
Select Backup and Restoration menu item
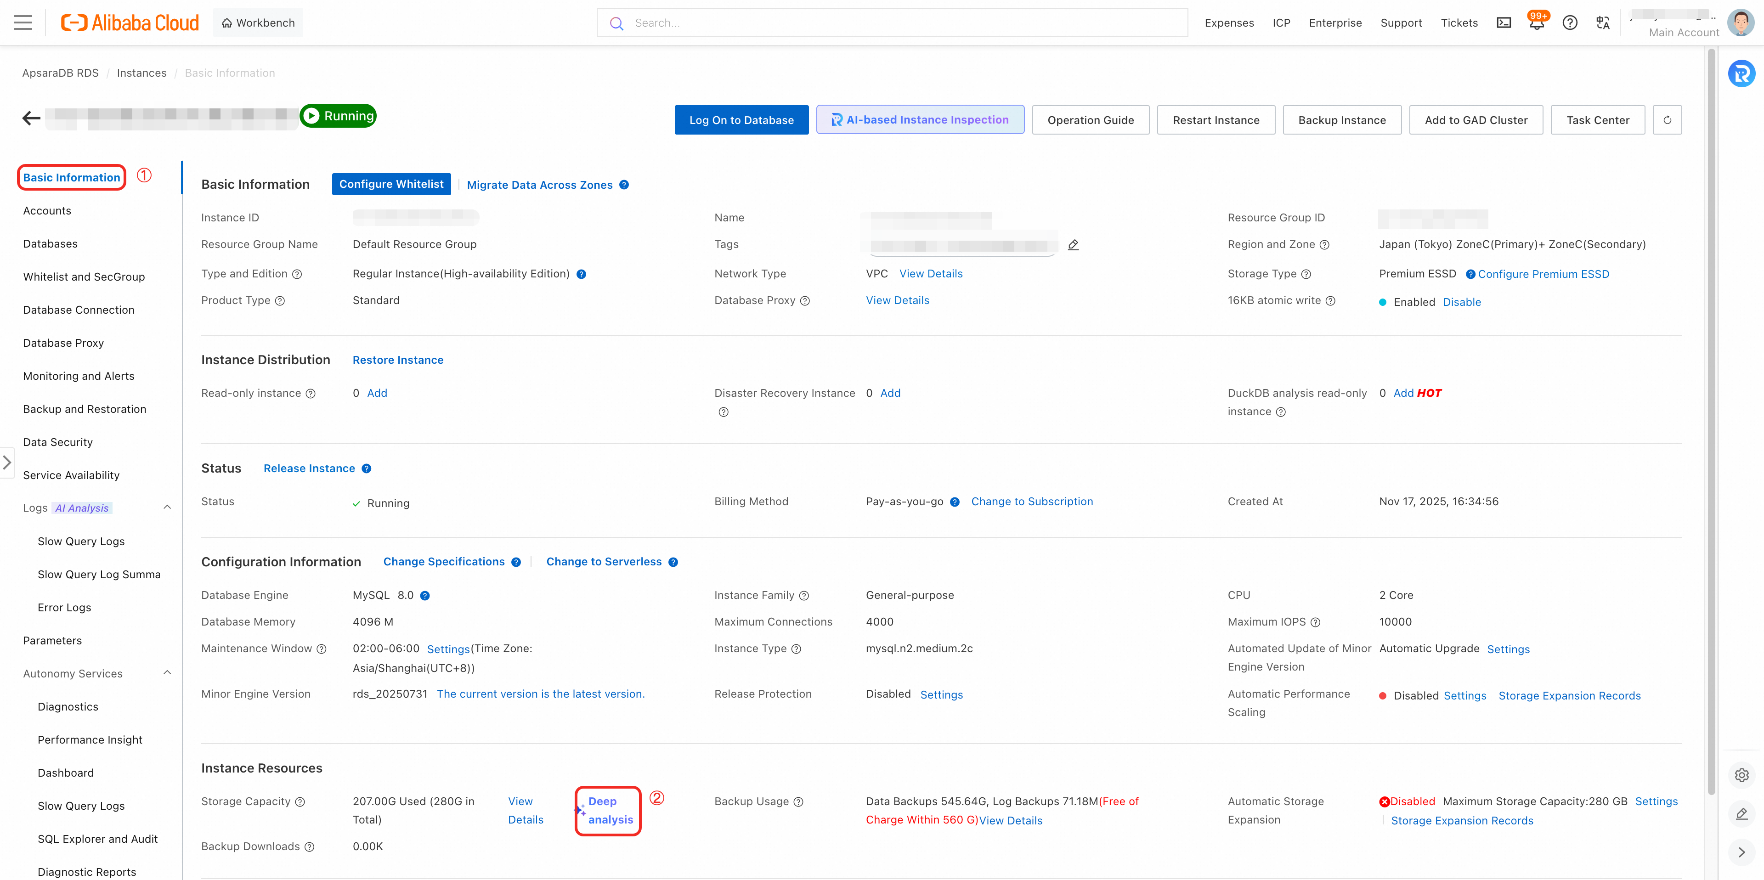pos(84,409)
